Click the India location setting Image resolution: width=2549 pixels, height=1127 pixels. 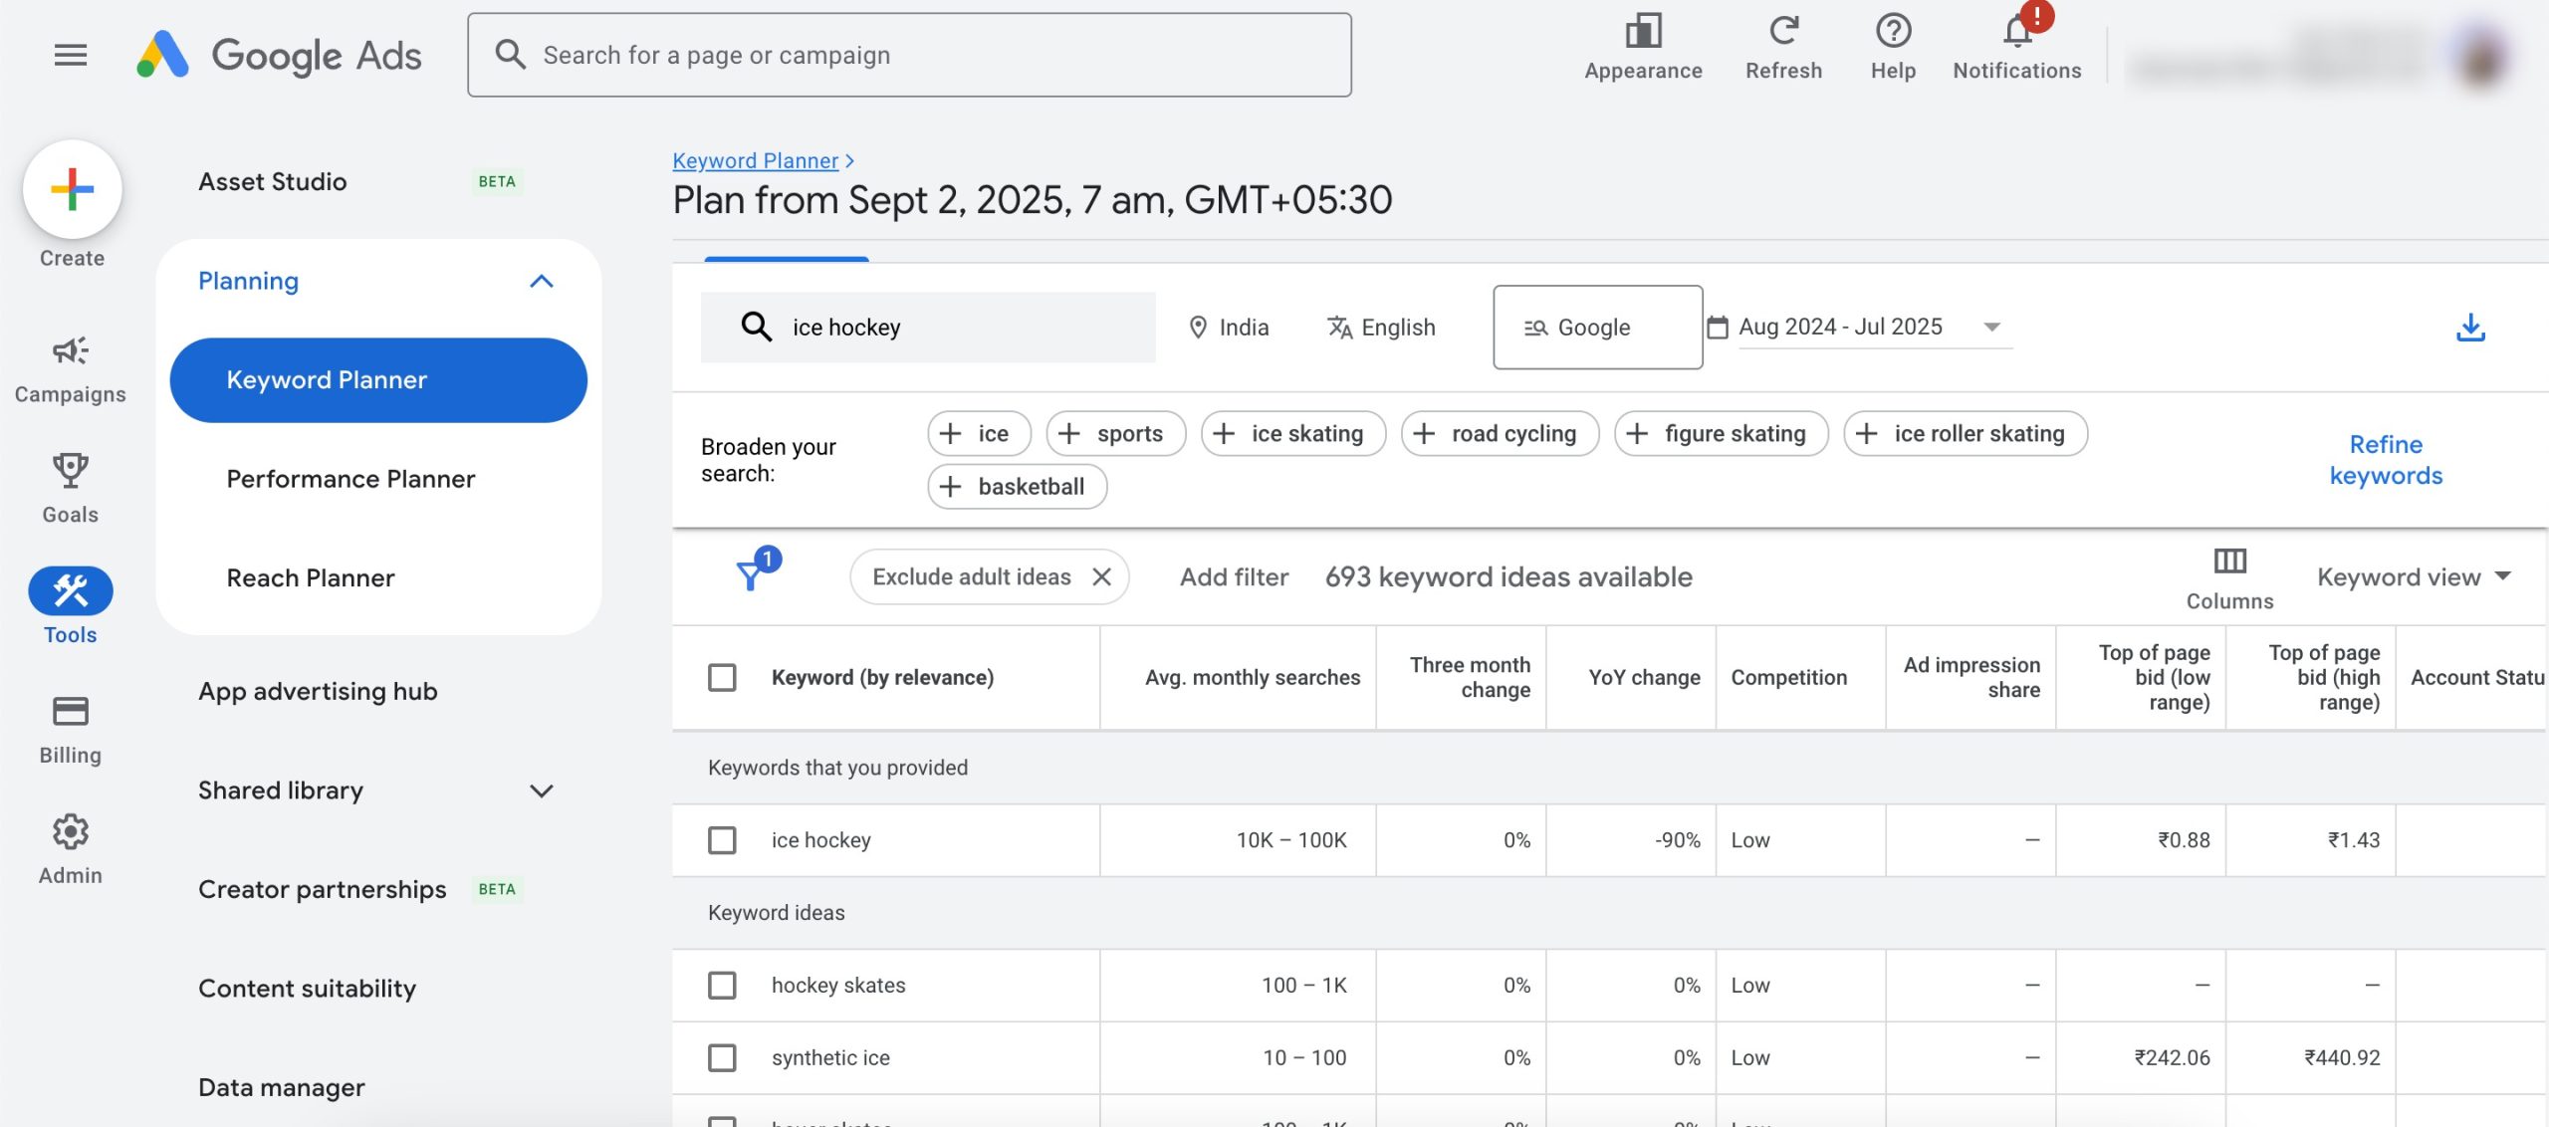(1229, 328)
